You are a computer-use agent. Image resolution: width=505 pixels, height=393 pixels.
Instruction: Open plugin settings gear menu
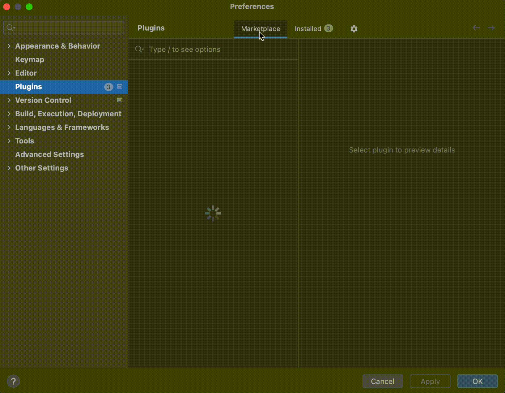pyautogui.click(x=354, y=29)
